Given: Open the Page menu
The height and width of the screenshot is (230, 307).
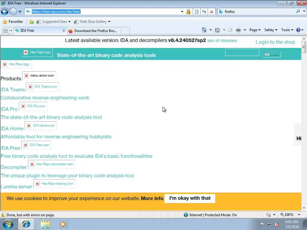Looking at the screenshot, I should tap(255, 30).
